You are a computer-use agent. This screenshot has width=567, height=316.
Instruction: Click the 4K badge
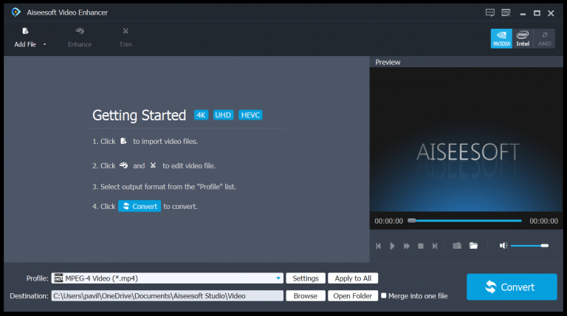pyautogui.click(x=201, y=115)
